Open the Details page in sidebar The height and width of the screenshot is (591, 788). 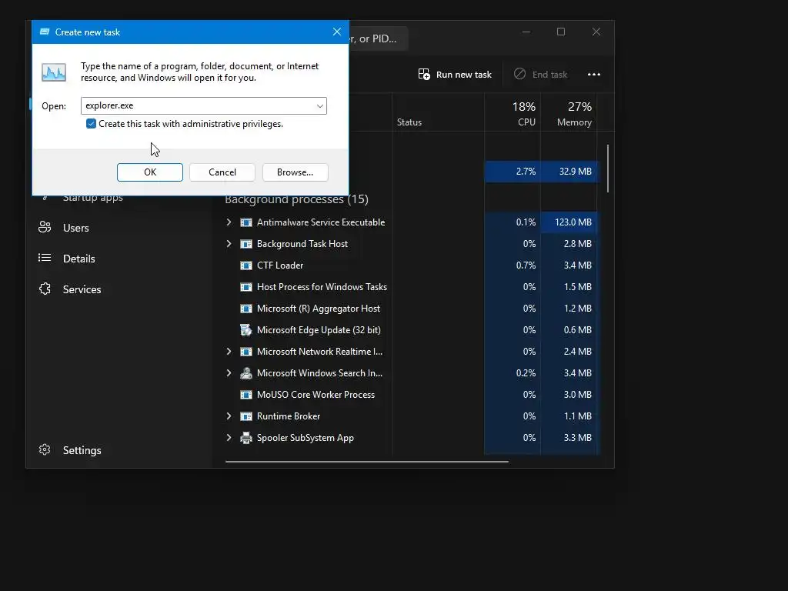[x=78, y=259]
